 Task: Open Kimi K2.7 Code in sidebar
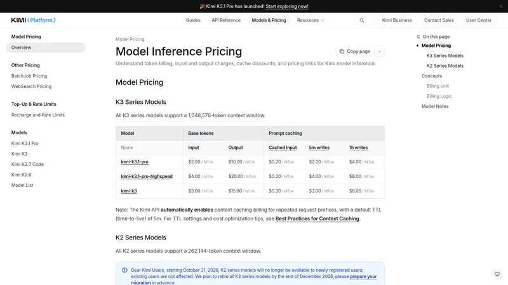[27, 164]
